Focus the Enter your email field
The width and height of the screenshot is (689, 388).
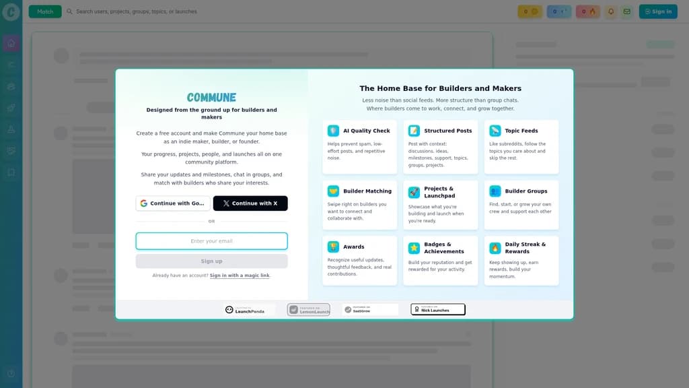pyautogui.click(x=212, y=241)
